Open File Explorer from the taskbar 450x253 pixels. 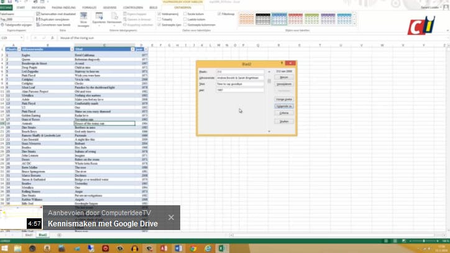coord(18,248)
